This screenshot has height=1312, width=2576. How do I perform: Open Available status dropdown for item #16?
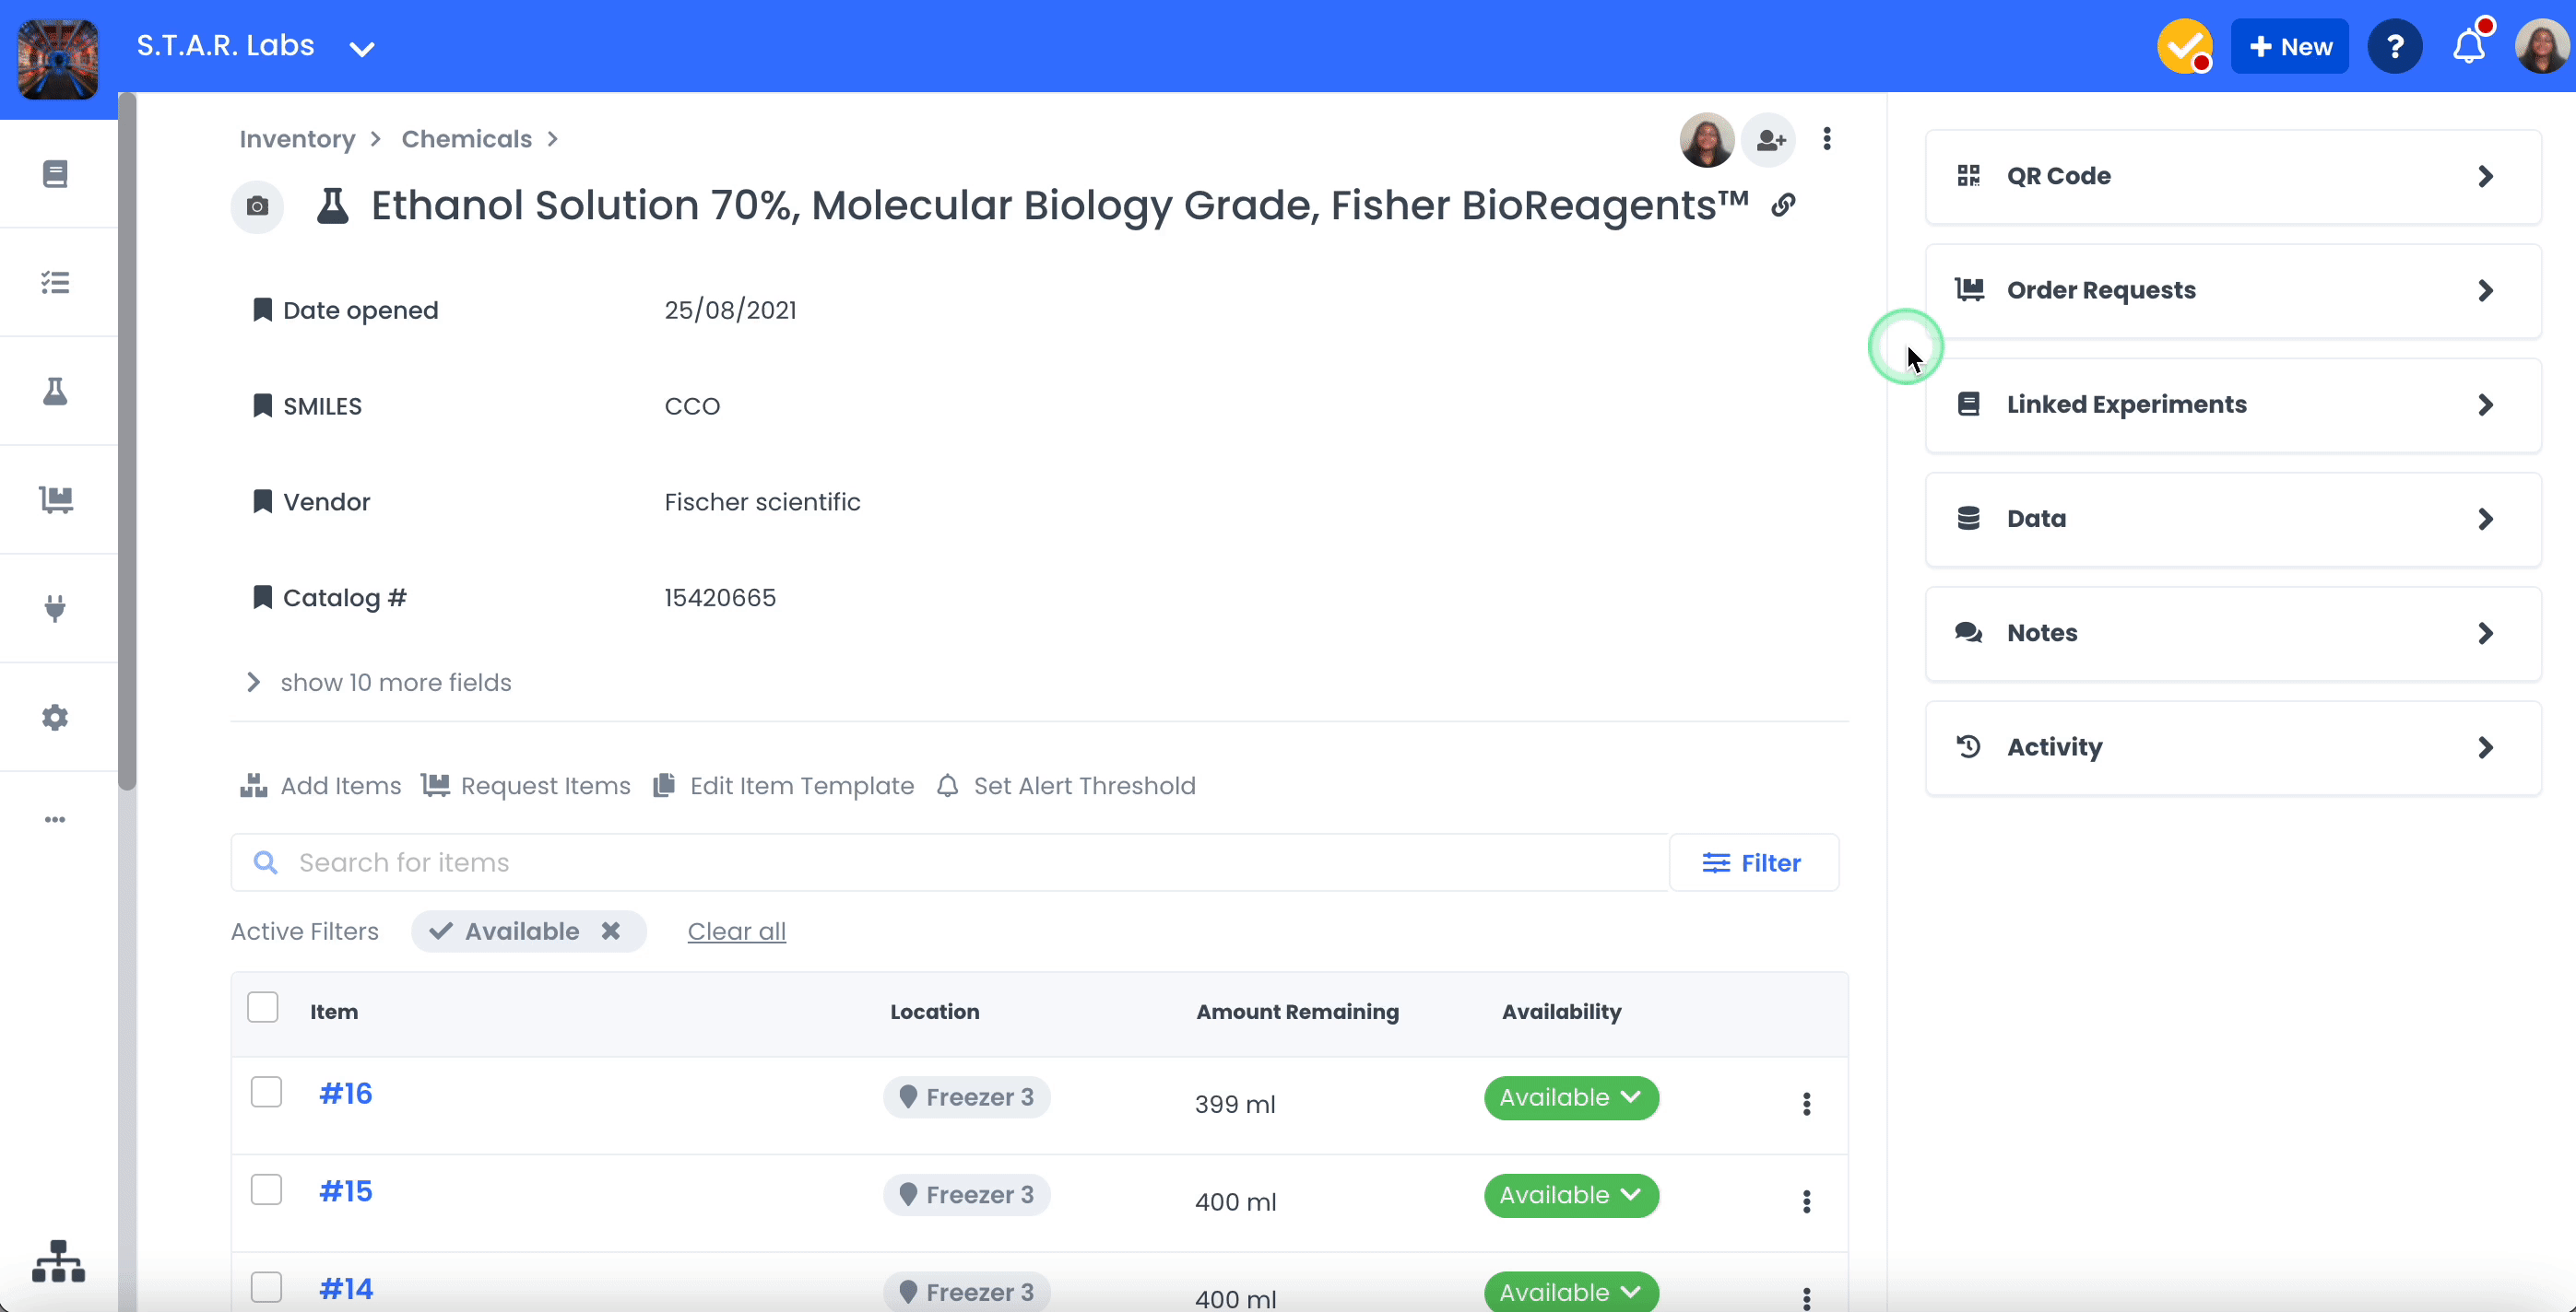(1571, 1098)
